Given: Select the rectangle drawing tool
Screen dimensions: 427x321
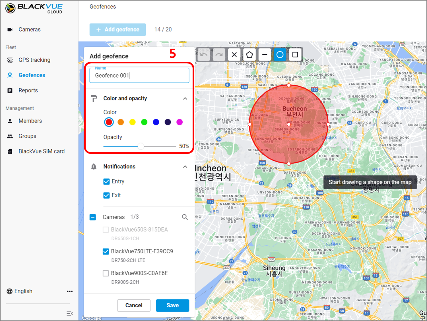Looking at the screenshot, I should tap(295, 55).
